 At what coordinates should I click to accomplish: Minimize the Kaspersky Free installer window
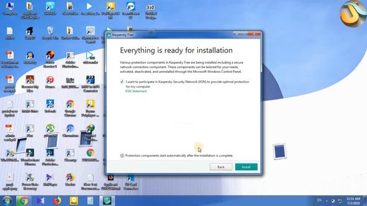[x=237, y=34]
